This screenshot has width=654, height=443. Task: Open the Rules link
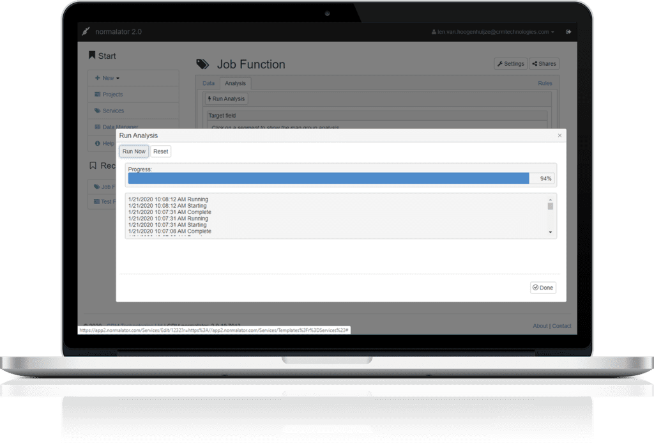tap(545, 83)
